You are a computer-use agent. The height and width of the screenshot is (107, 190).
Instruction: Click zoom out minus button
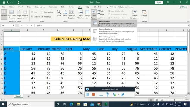coord(166,100)
